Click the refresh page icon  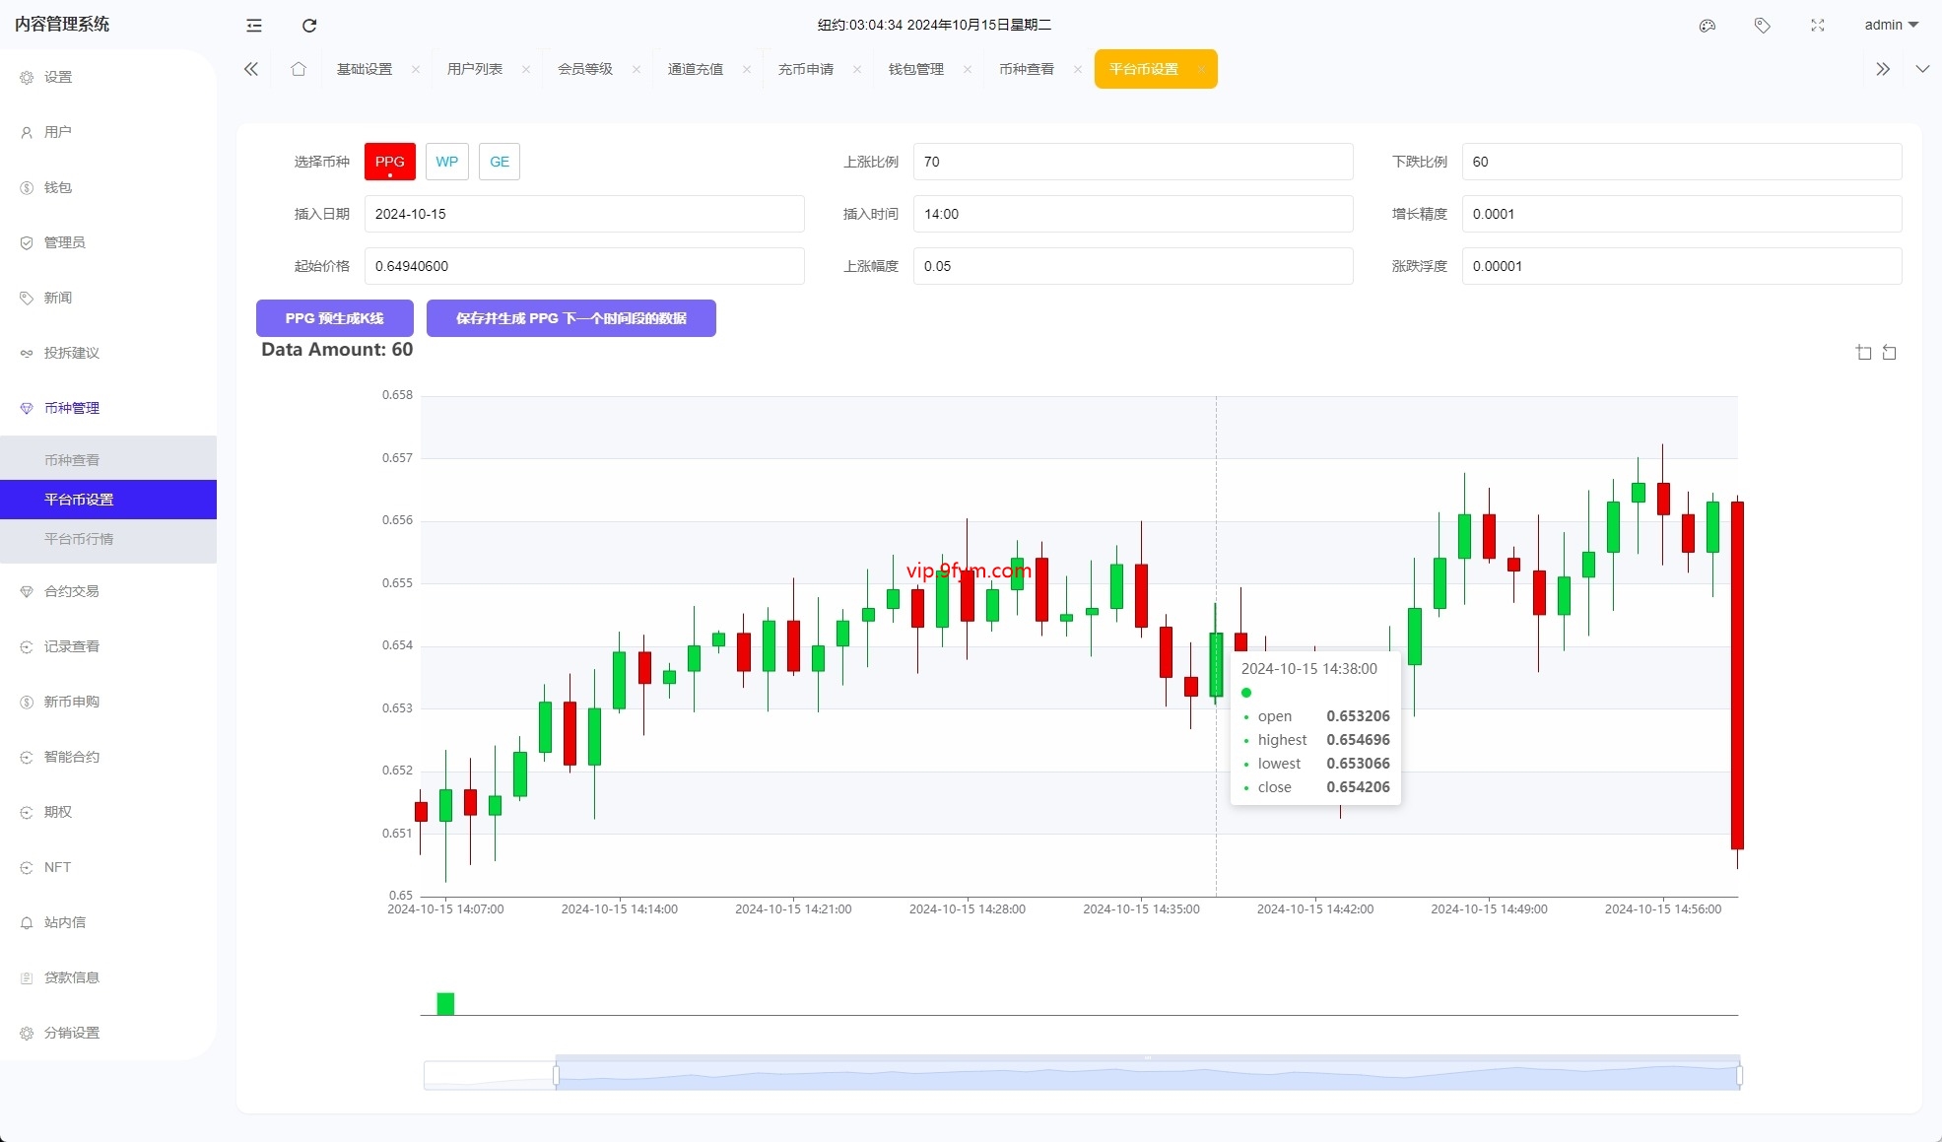309,26
